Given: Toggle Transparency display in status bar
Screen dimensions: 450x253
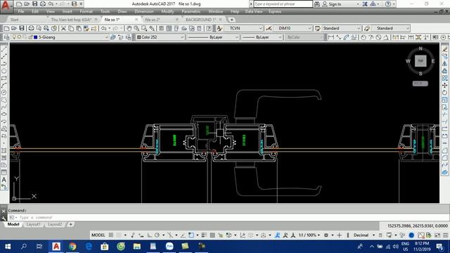Looking at the screenshot, I should 212,235.
